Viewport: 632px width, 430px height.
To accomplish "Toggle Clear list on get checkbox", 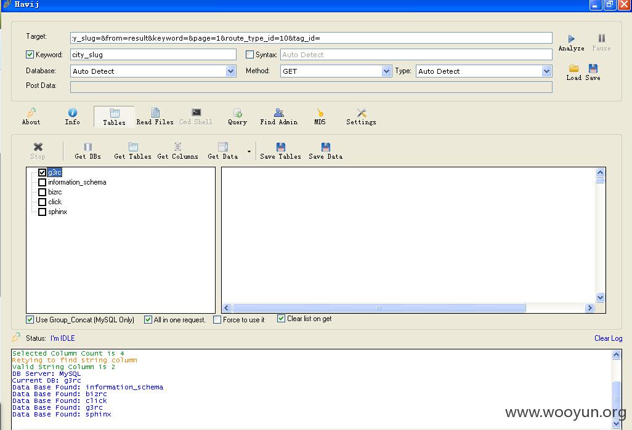I will point(282,319).
